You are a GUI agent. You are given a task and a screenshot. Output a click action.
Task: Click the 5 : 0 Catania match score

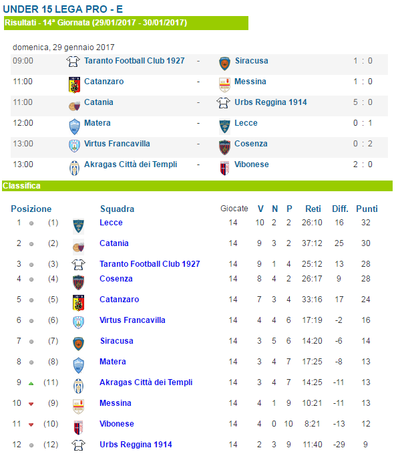363,102
